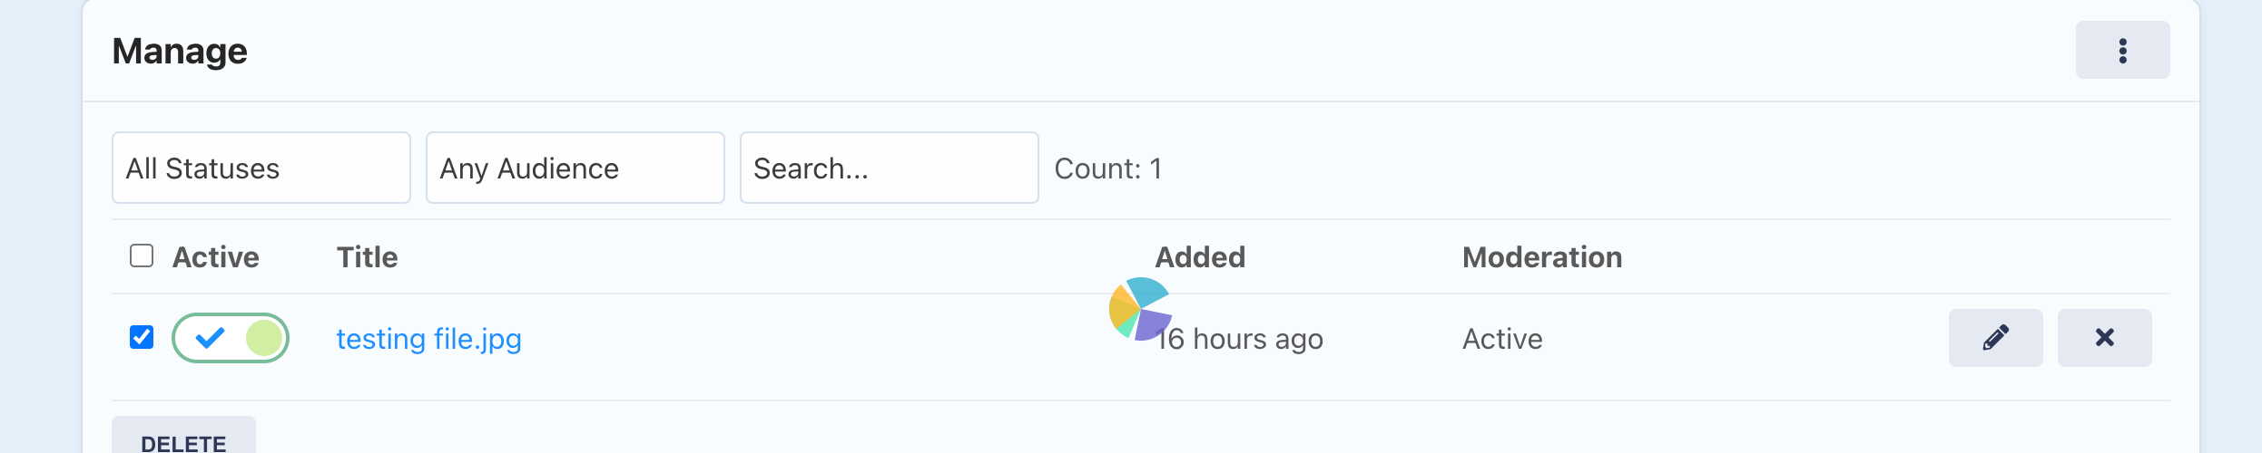Click the Moderation column header
The image size is (2262, 453).
coord(1541,257)
